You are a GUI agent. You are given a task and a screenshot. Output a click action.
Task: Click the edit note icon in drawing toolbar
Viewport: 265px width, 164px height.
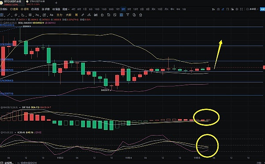pyautogui.click(x=115, y=15)
